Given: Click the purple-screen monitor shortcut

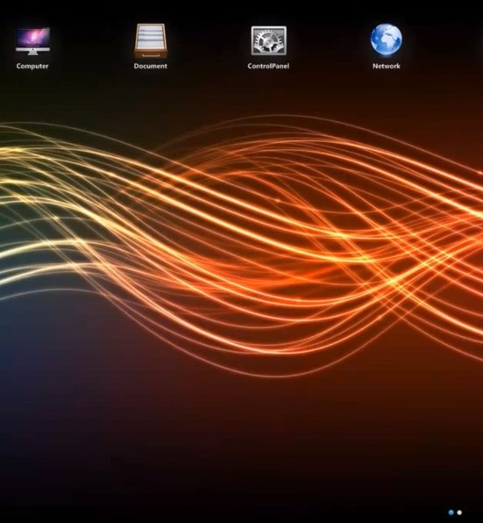Looking at the screenshot, I should click(32, 41).
